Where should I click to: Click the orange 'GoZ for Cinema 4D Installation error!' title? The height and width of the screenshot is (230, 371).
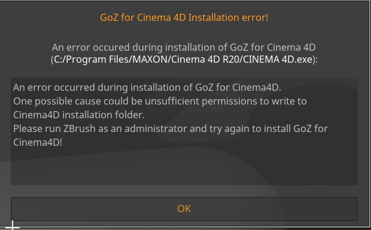[x=184, y=17]
